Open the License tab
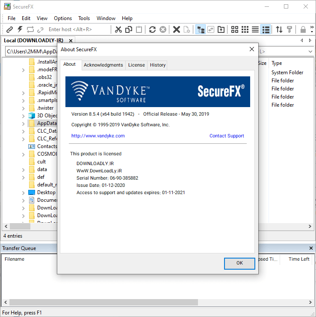 tap(136, 65)
